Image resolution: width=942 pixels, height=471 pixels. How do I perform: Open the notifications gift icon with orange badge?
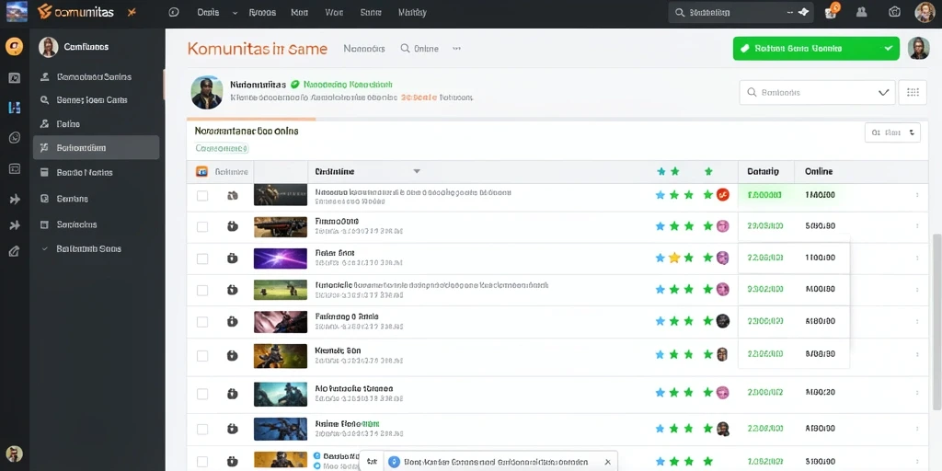832,11
